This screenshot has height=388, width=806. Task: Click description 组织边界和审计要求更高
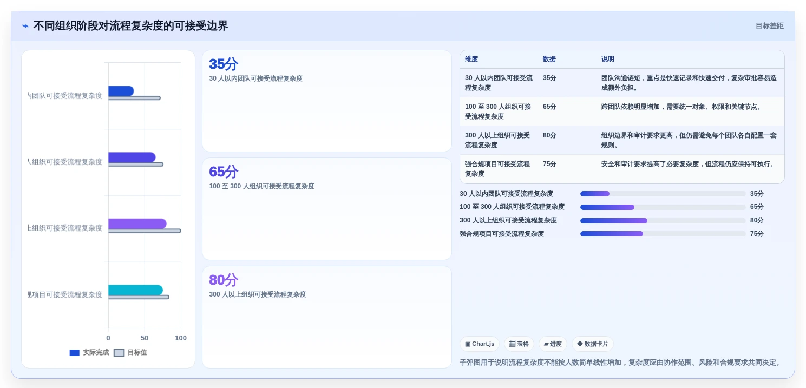pos(689,140)
